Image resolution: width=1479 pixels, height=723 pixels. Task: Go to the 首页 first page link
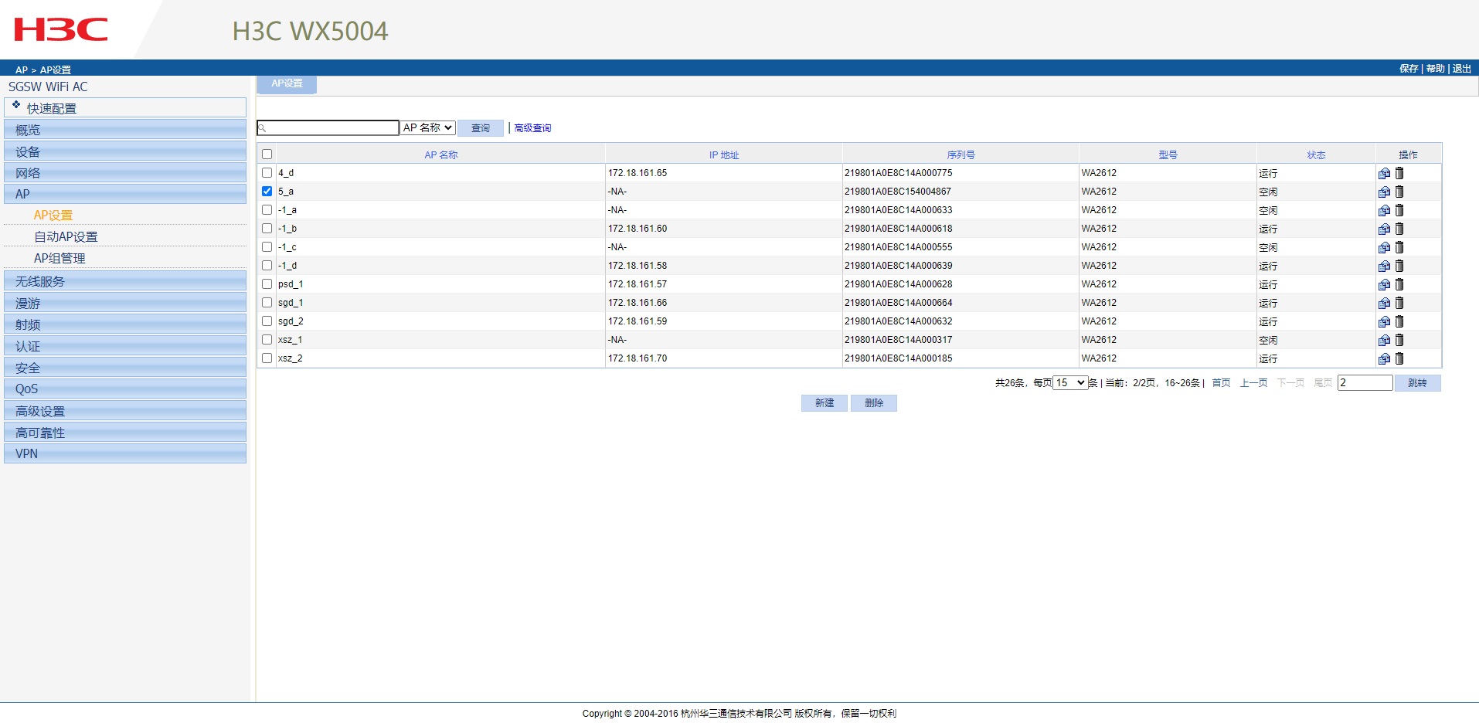(1221, 383)
